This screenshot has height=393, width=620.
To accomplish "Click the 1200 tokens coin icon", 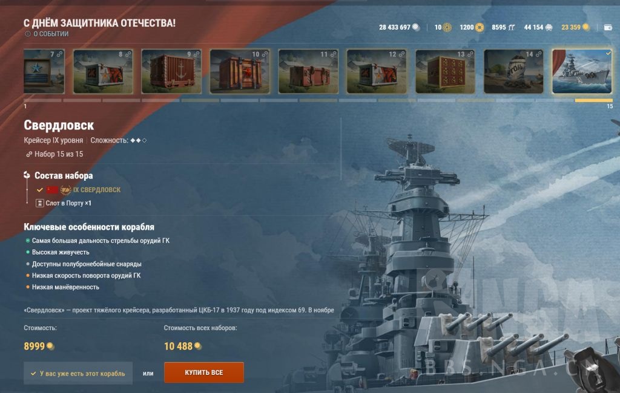I will [x=480, y=27].
